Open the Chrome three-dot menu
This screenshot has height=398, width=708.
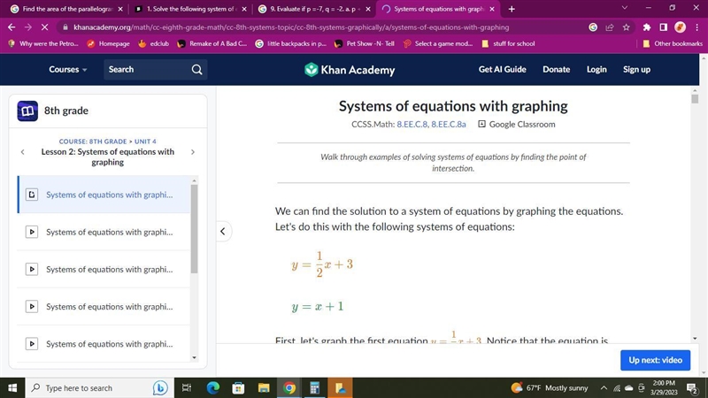coord(696,27)
